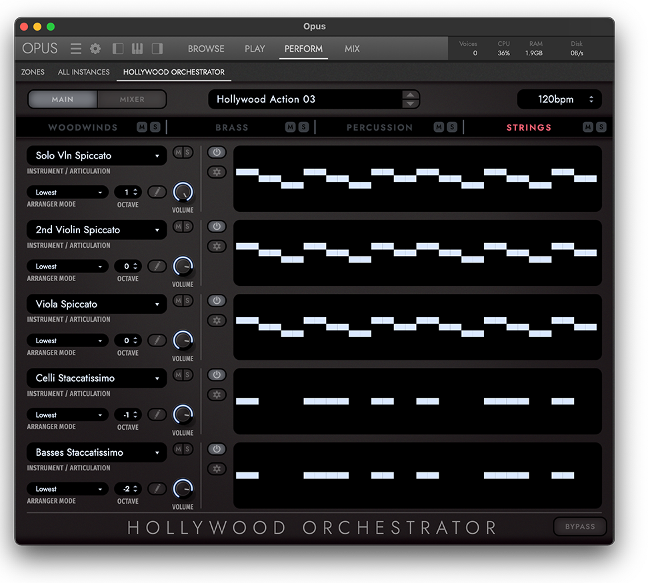Open the Opus hamburger menu
Image resolution: width=648 pixels, height=583 pixels.
(x=75, y=48)
